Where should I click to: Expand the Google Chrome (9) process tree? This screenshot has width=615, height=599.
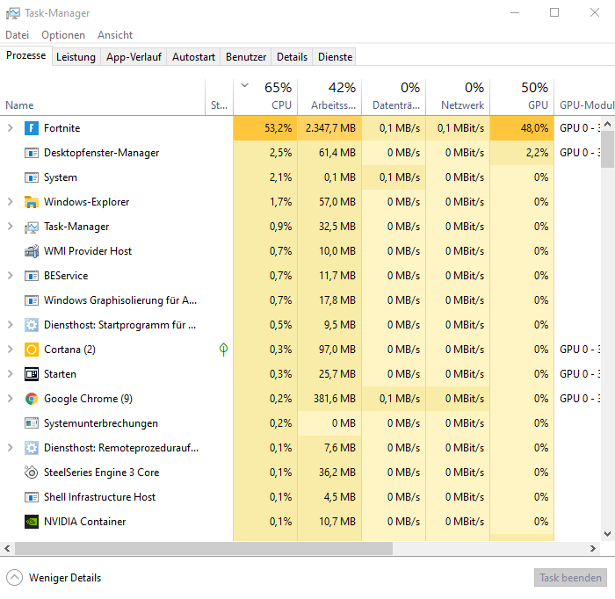point(11,399)
